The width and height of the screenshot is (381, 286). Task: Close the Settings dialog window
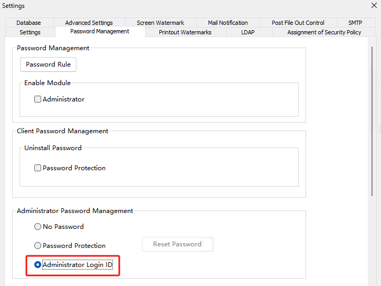tap(374, 6)
